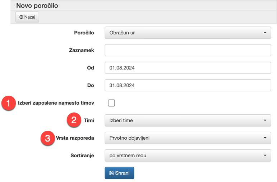Screen dimensions: 277x182
Task: Enable the 'Izberi zaposlene namesto timov' checkbox
Action: [111, 103]
